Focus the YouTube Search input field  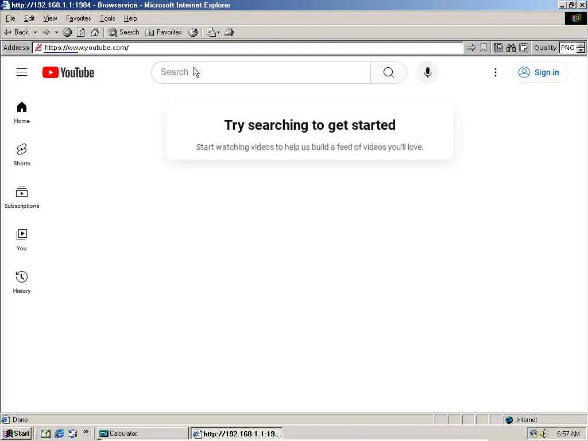pos(261,72)
